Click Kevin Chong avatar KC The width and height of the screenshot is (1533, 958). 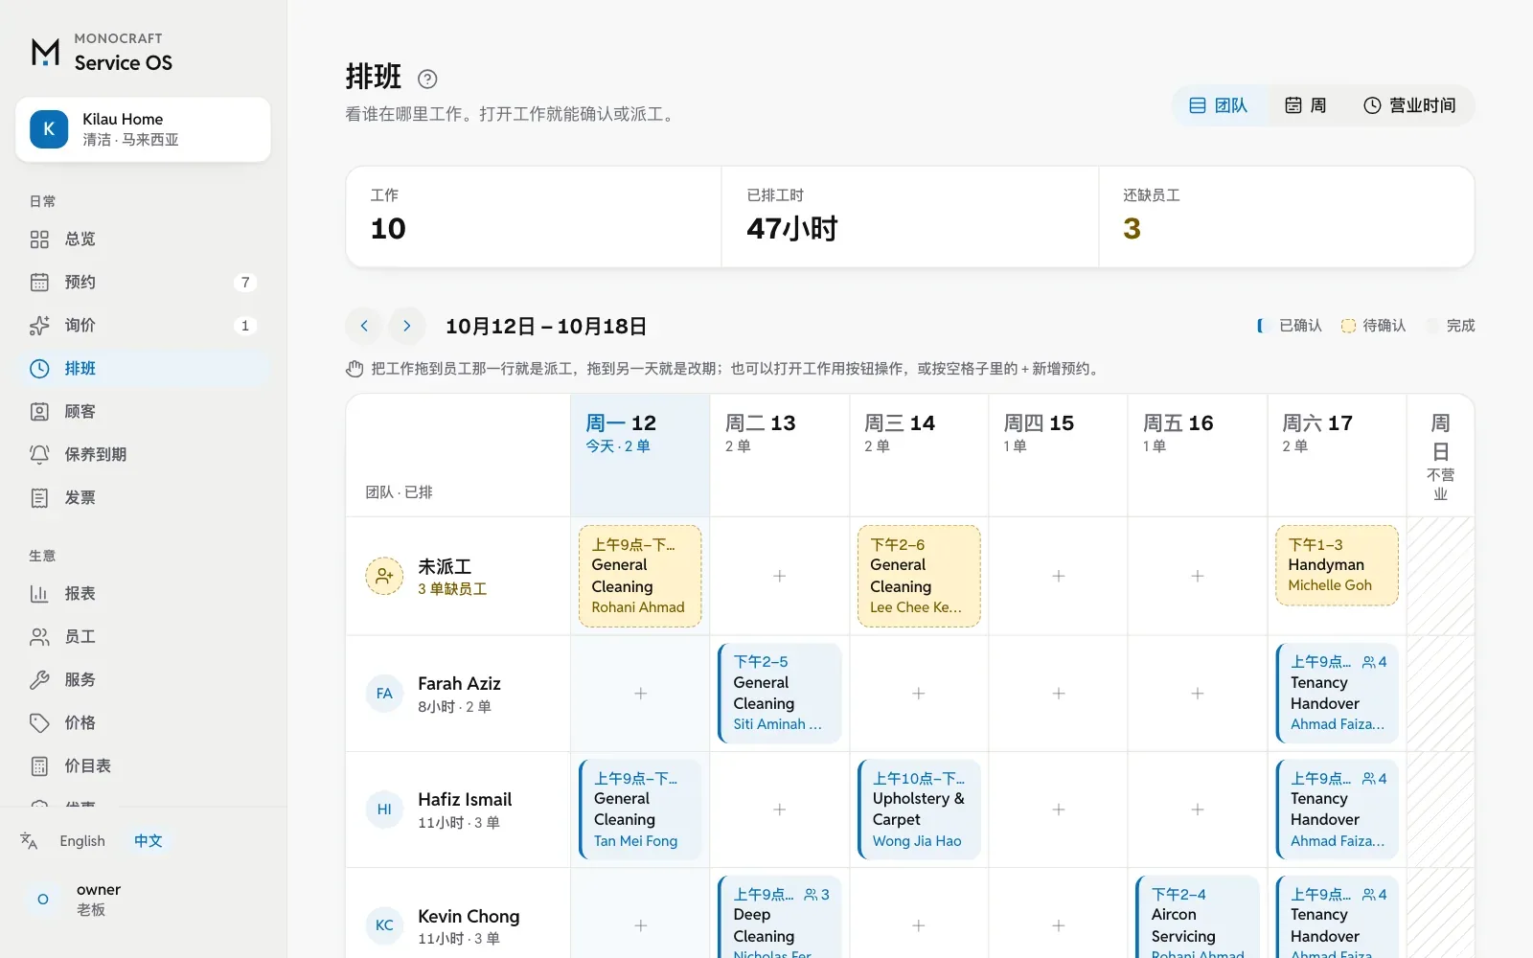pos(384,925)
